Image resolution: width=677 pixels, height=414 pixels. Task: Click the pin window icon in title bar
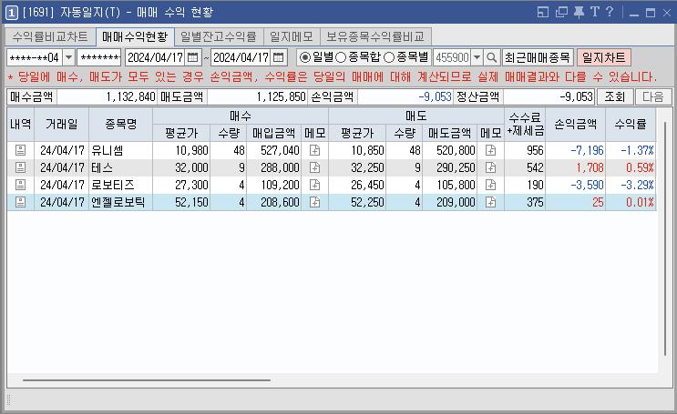(x=579, y=12)
